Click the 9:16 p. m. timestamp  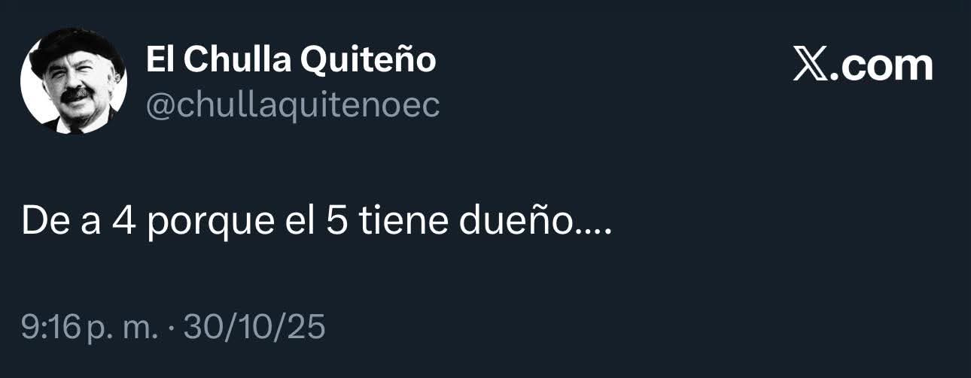(x=90, y=328)
